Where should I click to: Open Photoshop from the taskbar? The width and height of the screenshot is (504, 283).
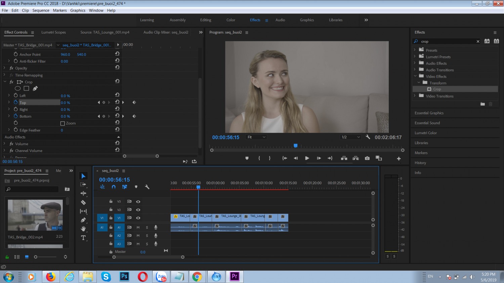tap(124, 277)
